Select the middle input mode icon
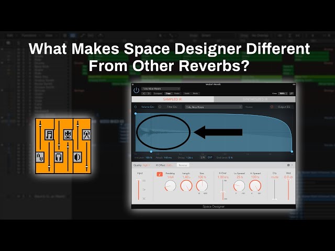Image resolution: width=335 pixels, height=251 pixels. 144,189
